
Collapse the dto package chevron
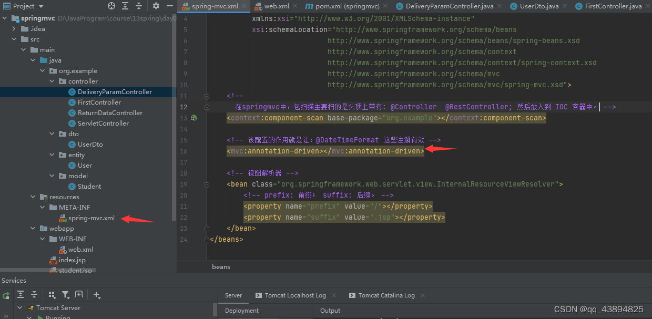click(53, 134)
